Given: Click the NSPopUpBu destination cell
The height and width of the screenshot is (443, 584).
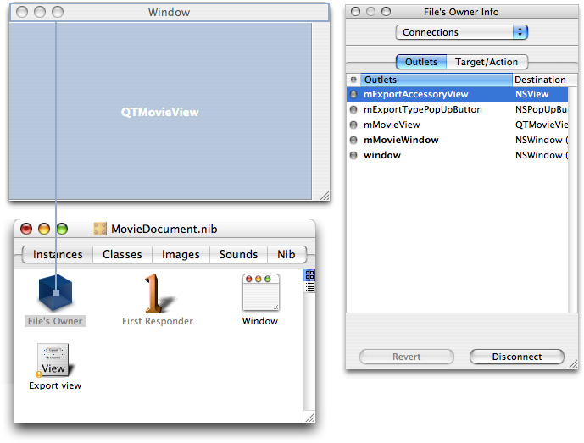Looking at the screenshot, I should tap(541, 109).
